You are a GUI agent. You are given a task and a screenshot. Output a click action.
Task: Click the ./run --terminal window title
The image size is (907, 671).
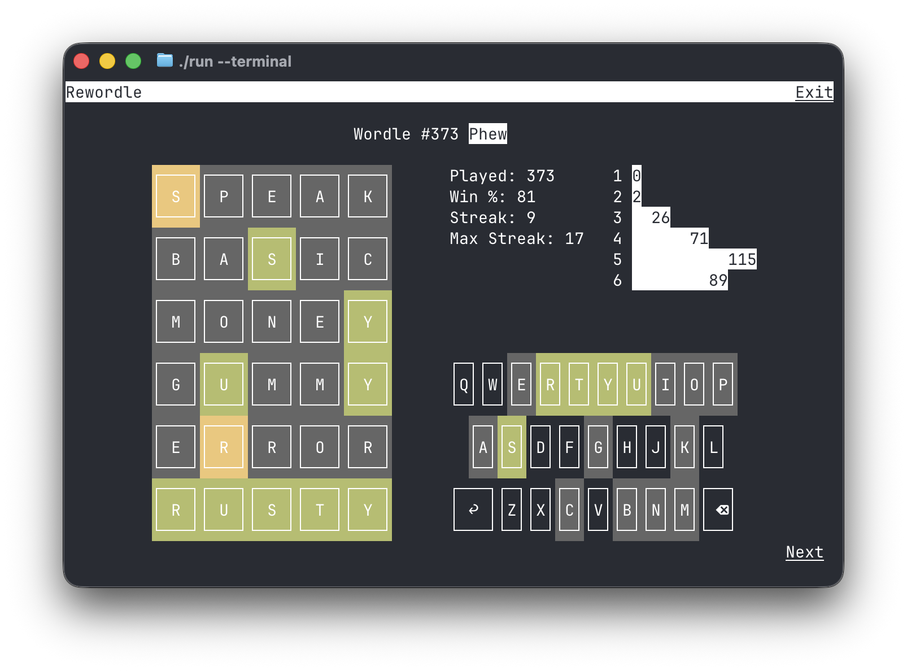[235, 61]
